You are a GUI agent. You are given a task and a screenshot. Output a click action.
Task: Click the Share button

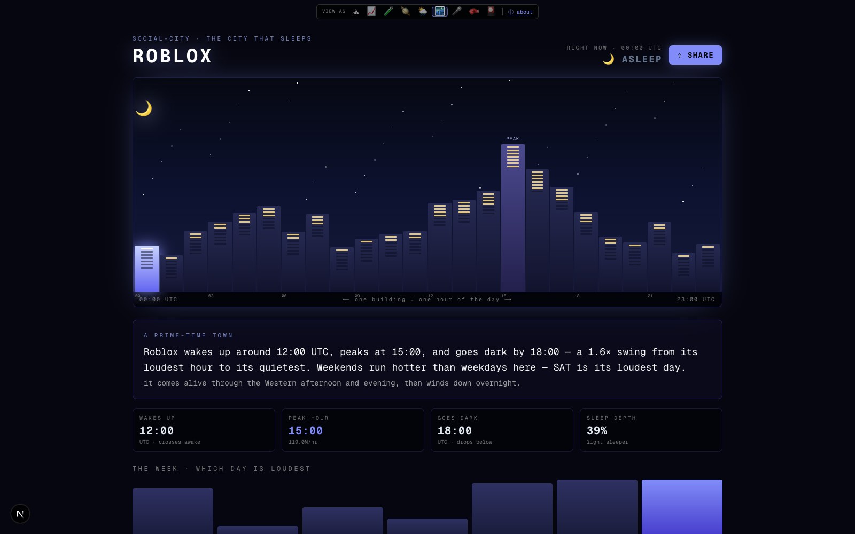[695, 55]
